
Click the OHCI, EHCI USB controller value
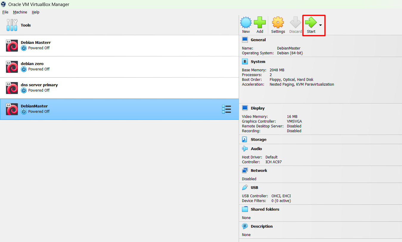[x=281, y=196]
